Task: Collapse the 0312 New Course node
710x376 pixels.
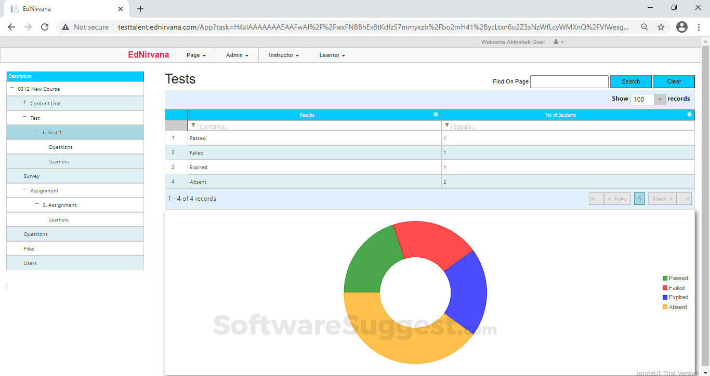Action: pos(12,89)
